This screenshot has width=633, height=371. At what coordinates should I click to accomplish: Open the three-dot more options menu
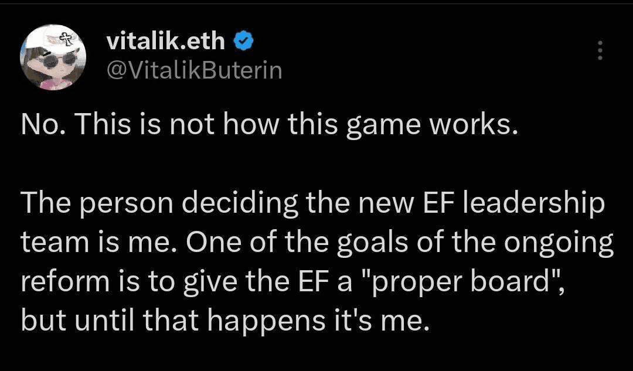pyautogui.click(x=600, y=50)
